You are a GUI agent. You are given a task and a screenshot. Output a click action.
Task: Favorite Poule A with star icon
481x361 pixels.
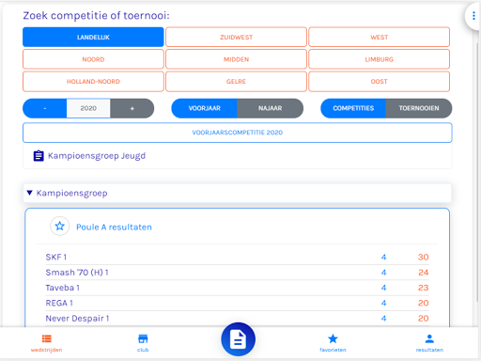(59, 226)
